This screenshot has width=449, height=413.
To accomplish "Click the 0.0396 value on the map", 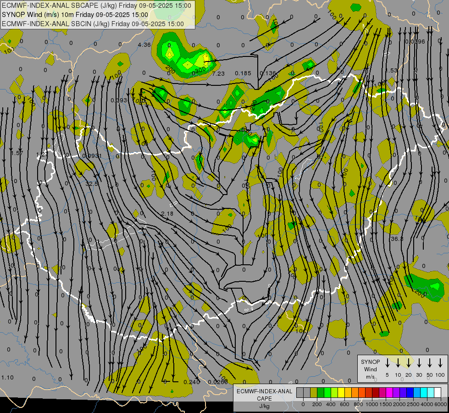I will [415, 42].
